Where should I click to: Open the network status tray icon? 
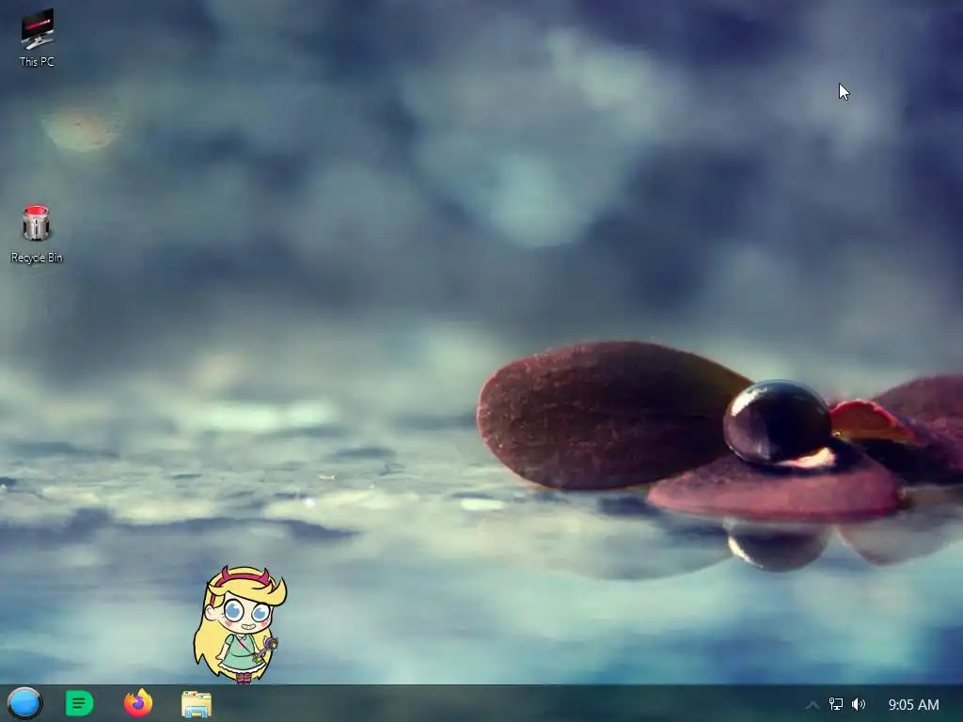point(836,704)
